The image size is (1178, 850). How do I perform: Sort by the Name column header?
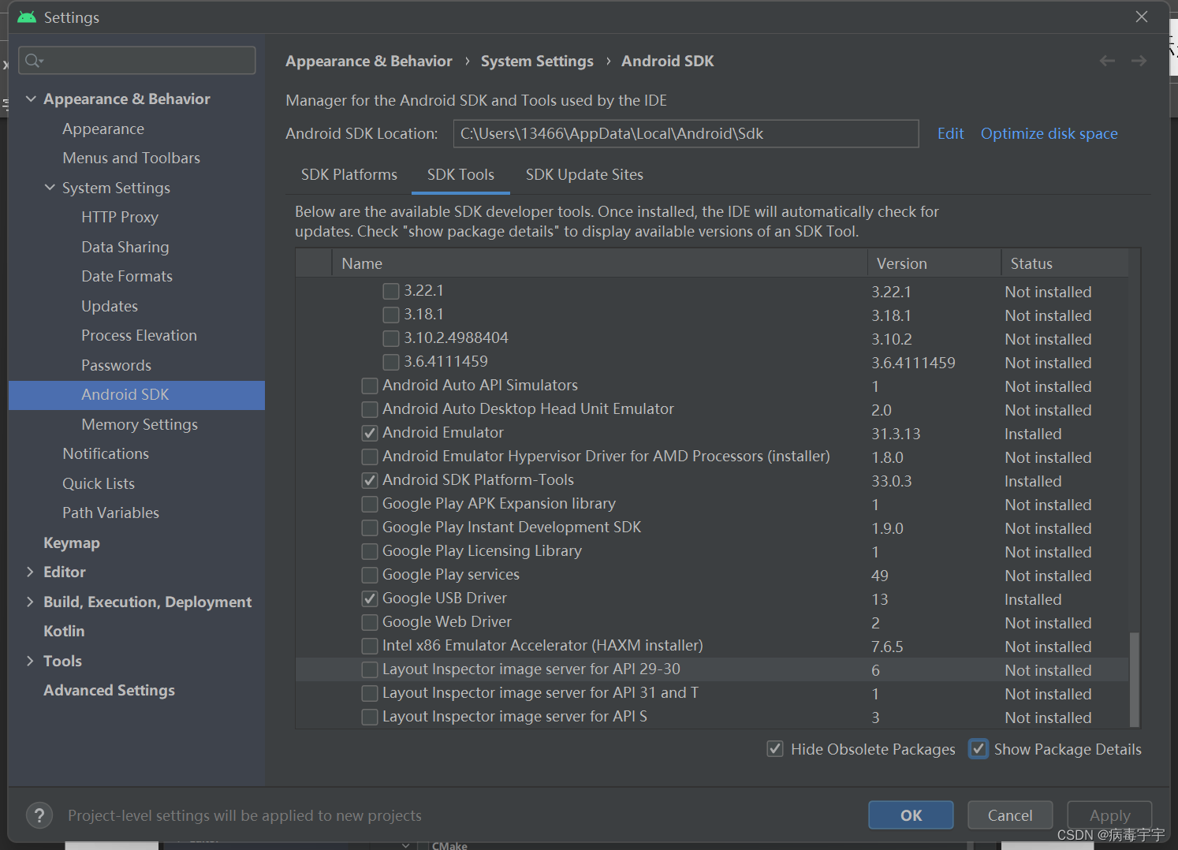tap(599, 263)
